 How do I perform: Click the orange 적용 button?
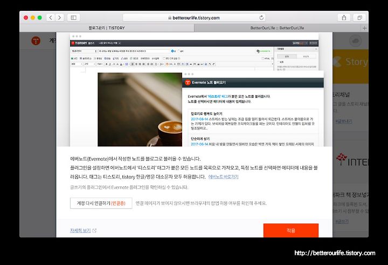pyautogui.click(x=291, y=230)
